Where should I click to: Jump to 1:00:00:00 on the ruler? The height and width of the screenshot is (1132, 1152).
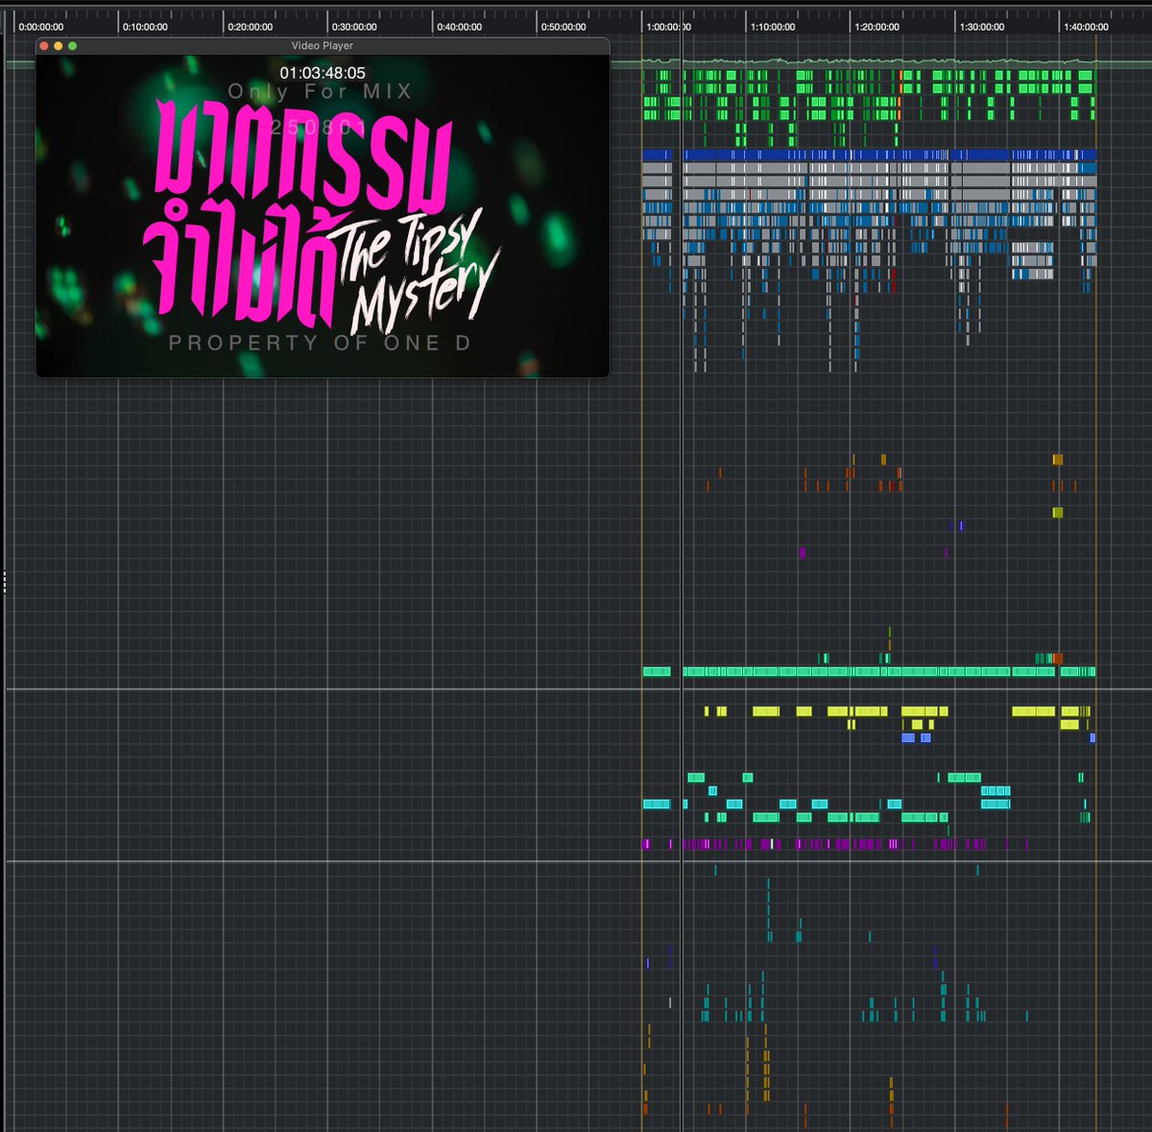pyautogui.click(x=668, y=27)
